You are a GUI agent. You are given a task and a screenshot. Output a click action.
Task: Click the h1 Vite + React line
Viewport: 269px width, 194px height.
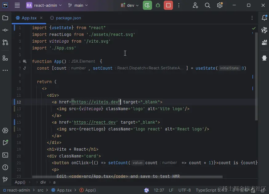[x=73, y=149]
